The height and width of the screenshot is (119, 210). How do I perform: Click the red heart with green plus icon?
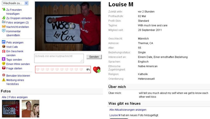point(97,70)
